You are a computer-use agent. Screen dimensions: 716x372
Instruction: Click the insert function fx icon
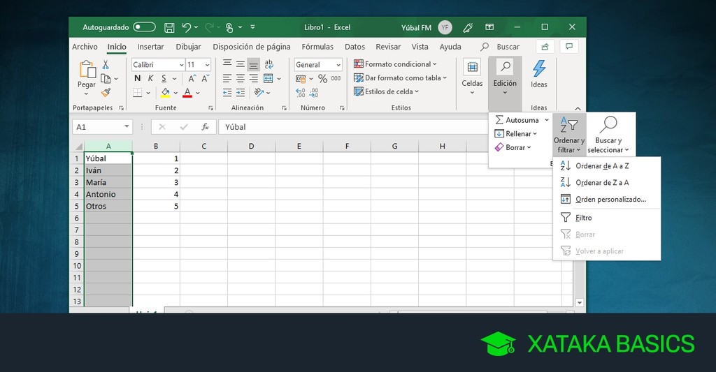coord(205,127)
